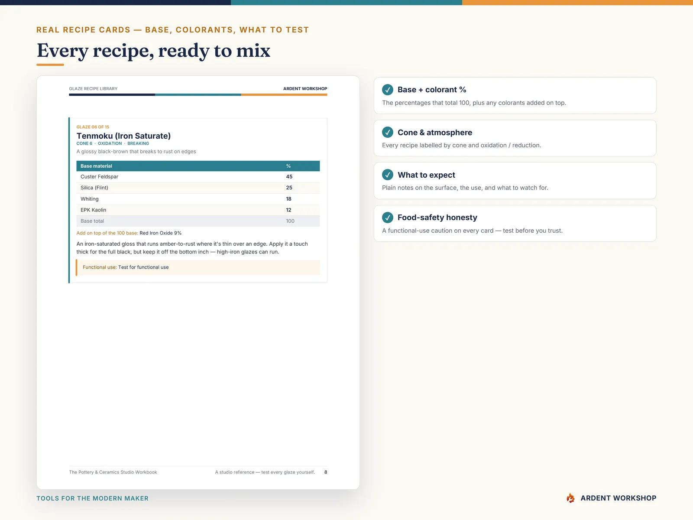Click 'The Pottery & Ceramics Studio Workbook' footer
Image resolution: width=693 pixels, height=520 pixels.
(x=113, y=472)
